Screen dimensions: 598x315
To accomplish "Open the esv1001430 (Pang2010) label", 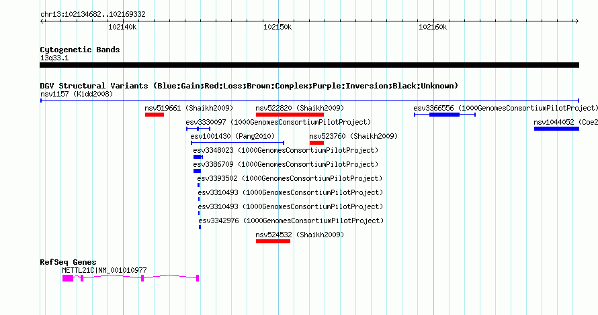I will [232, 136].
